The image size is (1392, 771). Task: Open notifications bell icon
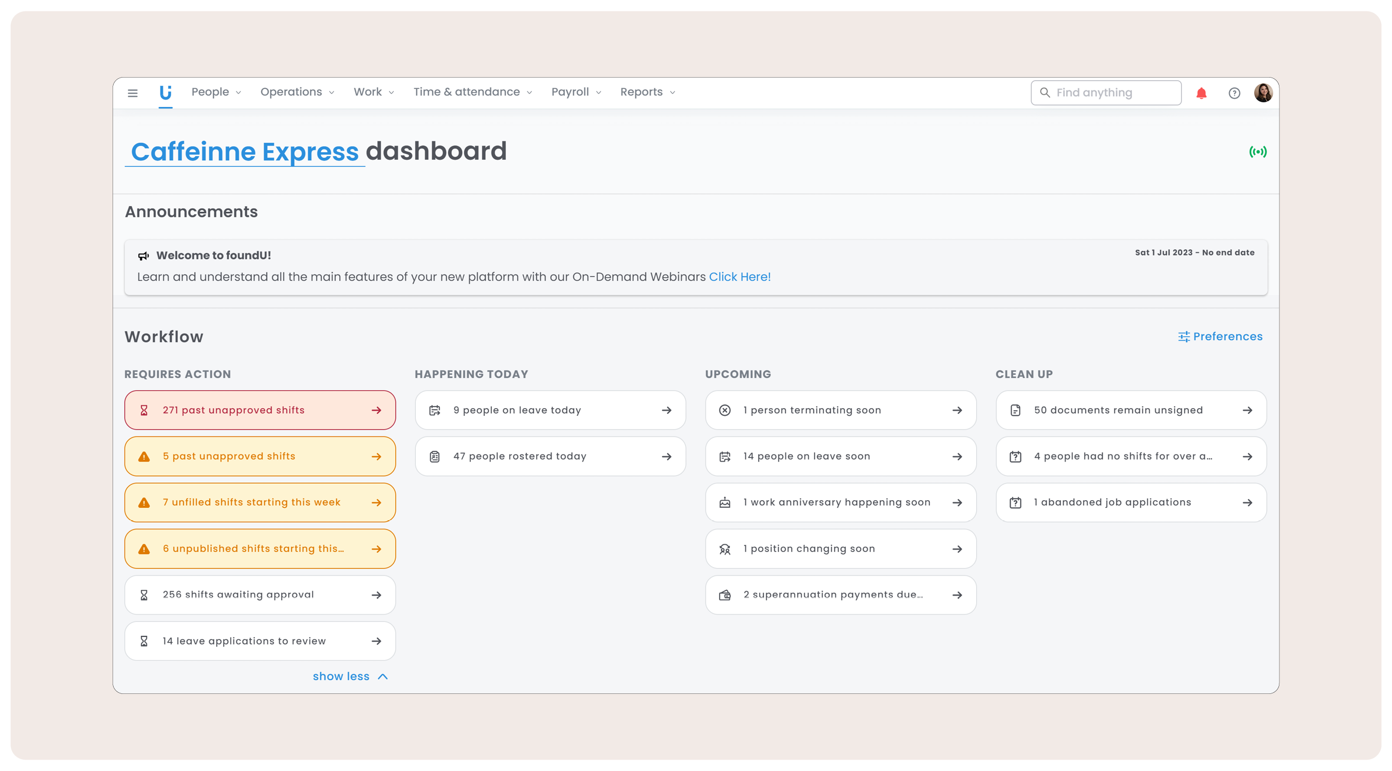[1201, 93]
